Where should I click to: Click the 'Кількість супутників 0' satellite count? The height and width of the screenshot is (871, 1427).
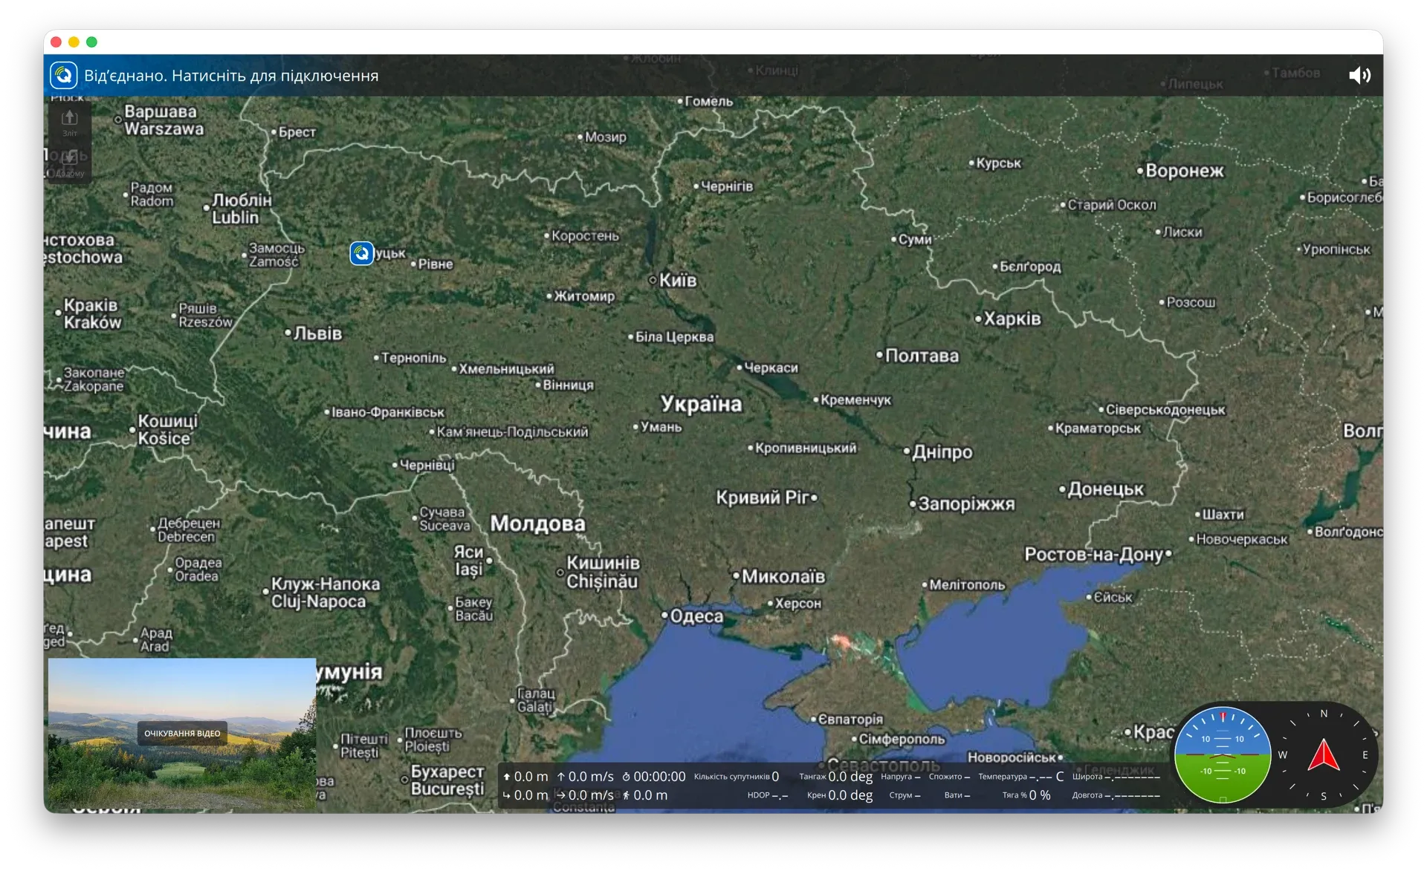737,777
